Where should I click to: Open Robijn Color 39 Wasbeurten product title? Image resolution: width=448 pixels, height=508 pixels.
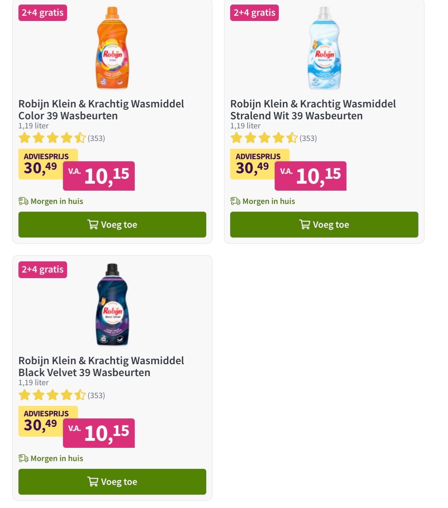click(101, 110)
